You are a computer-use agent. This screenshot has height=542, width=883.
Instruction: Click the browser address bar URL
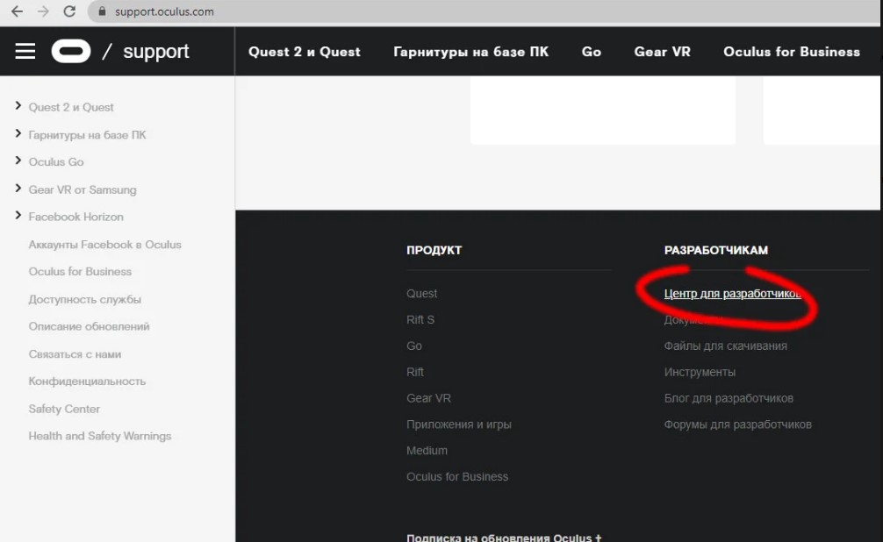pos(164,12)
